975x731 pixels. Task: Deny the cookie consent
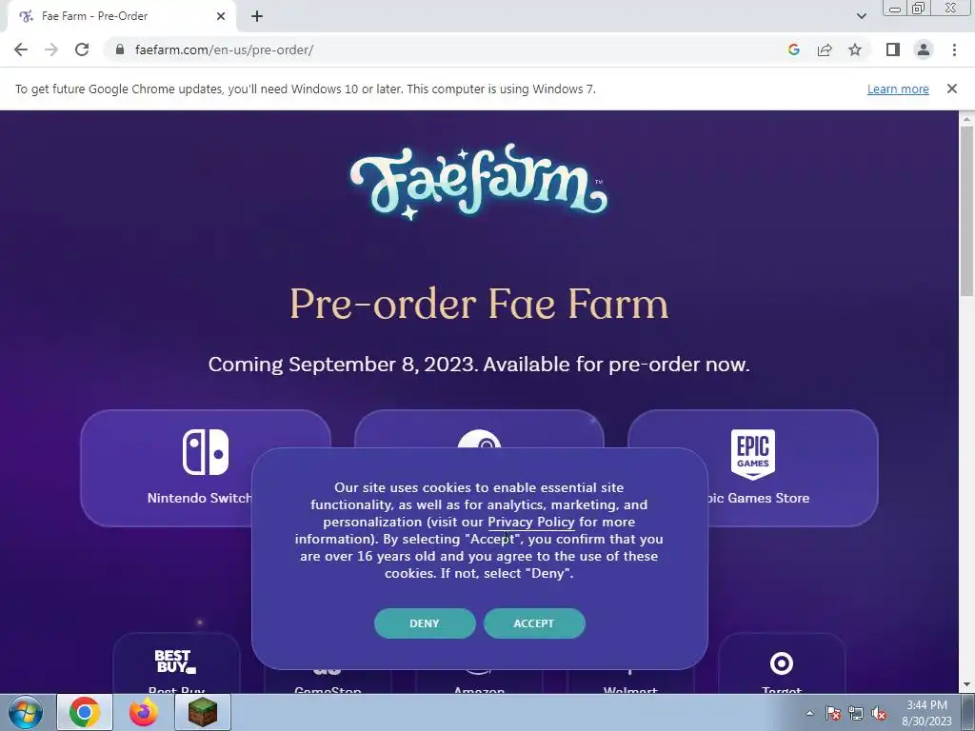425,623
